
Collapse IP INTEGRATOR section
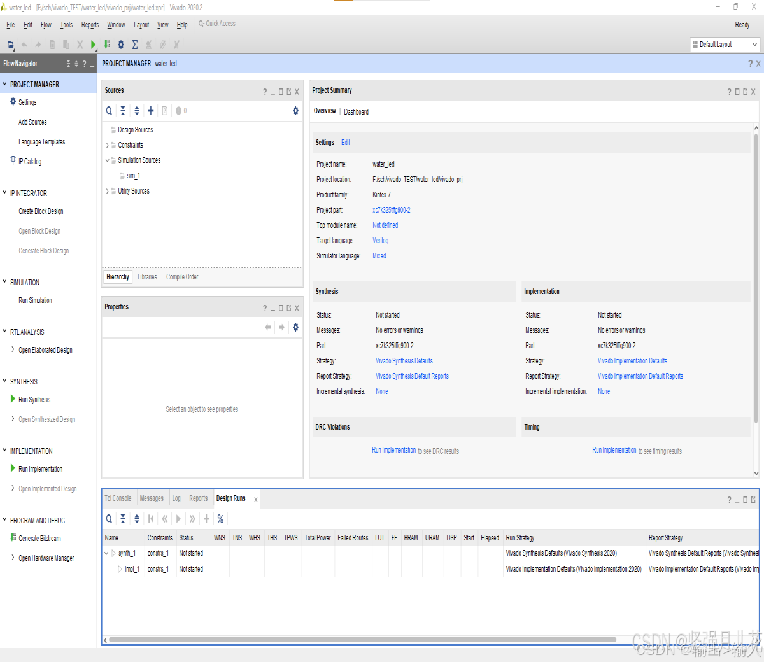click(x=4, y=193)
